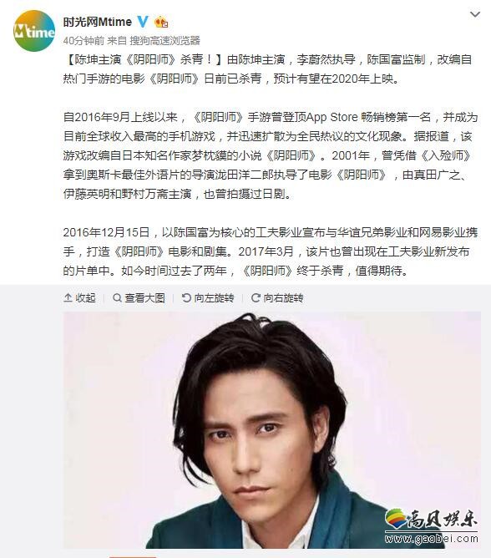Open the Mtime profile avatar
This screenshot has height=558, width=491.
click(34, 31)
